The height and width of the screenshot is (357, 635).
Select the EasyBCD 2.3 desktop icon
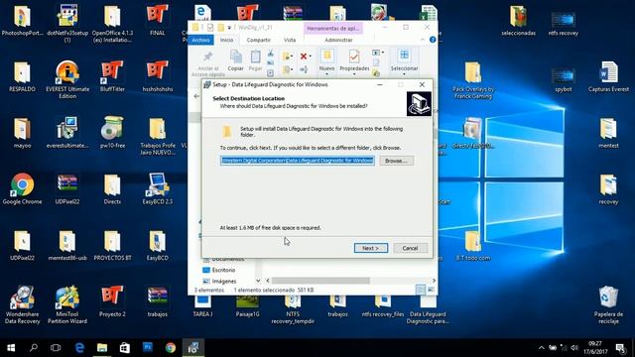click(157, 188)
